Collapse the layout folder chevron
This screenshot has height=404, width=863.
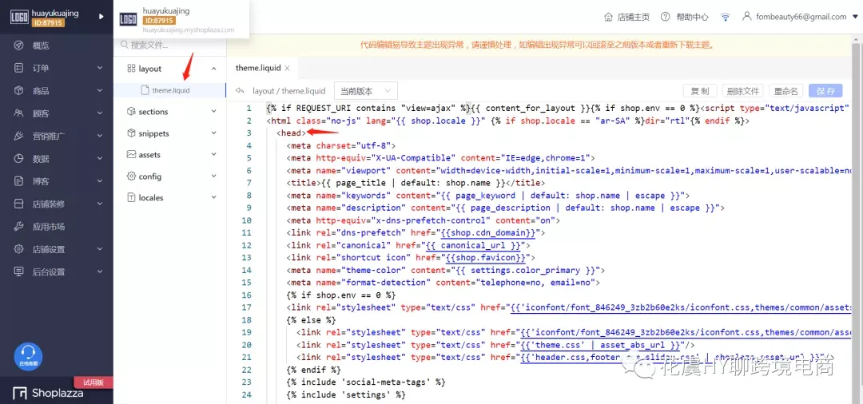[213, 68]
